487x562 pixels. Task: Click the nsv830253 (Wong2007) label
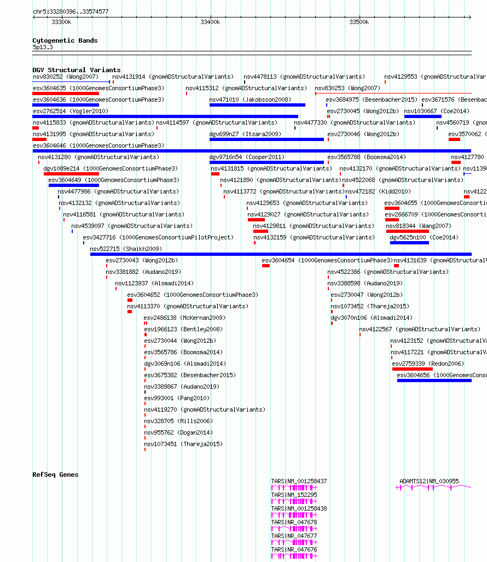coord(347,88)
